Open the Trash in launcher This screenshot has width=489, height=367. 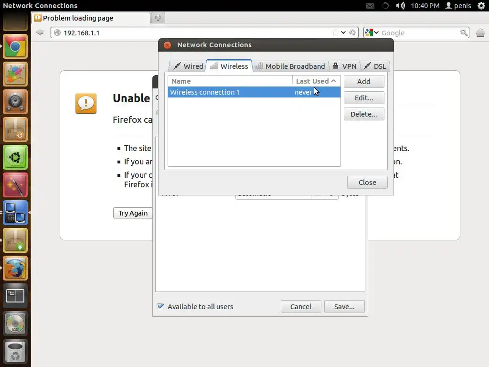(x=15, y=351)
